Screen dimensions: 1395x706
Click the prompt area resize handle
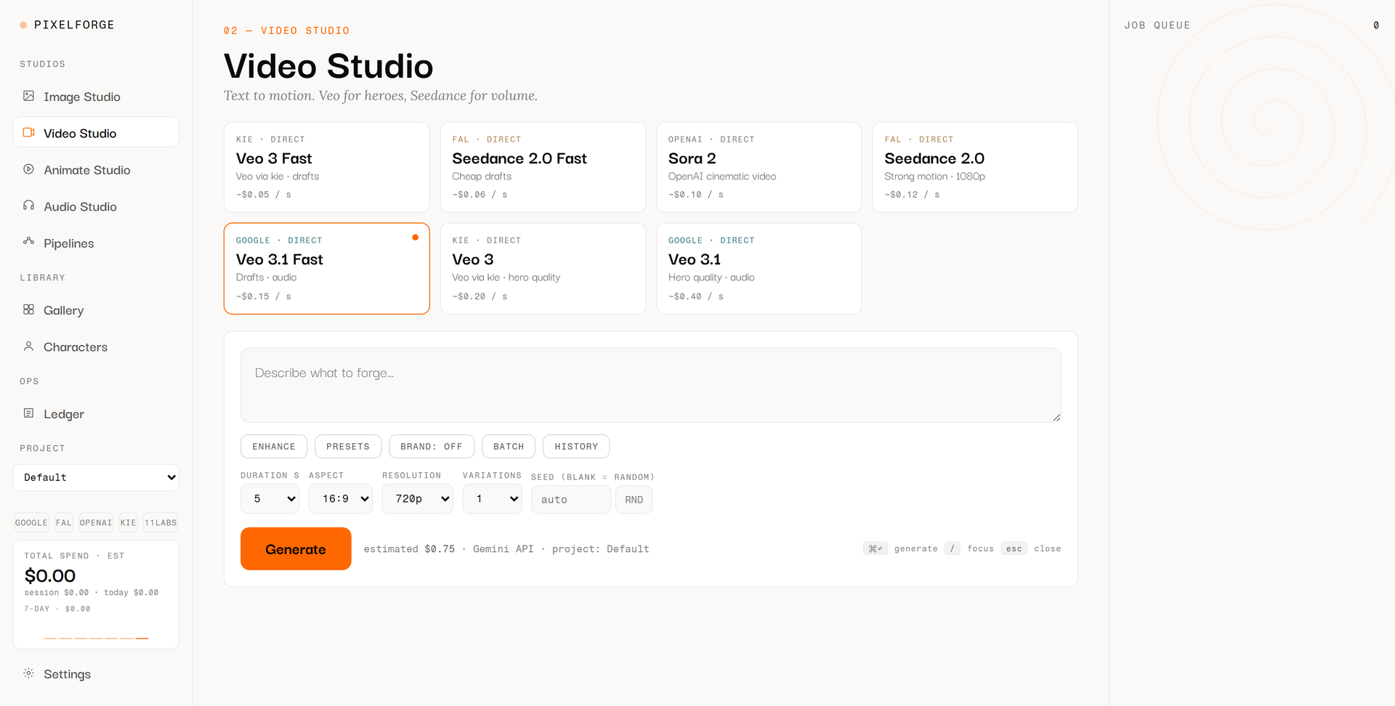point(1056,418)
